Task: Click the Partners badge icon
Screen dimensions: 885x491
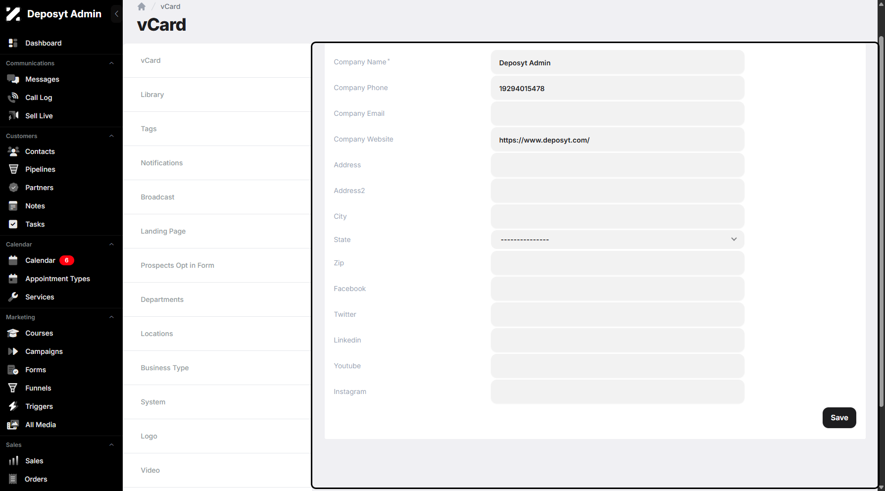Action: pyautogui.click(x=13, y=188)
